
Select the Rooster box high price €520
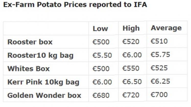(131, 42)
